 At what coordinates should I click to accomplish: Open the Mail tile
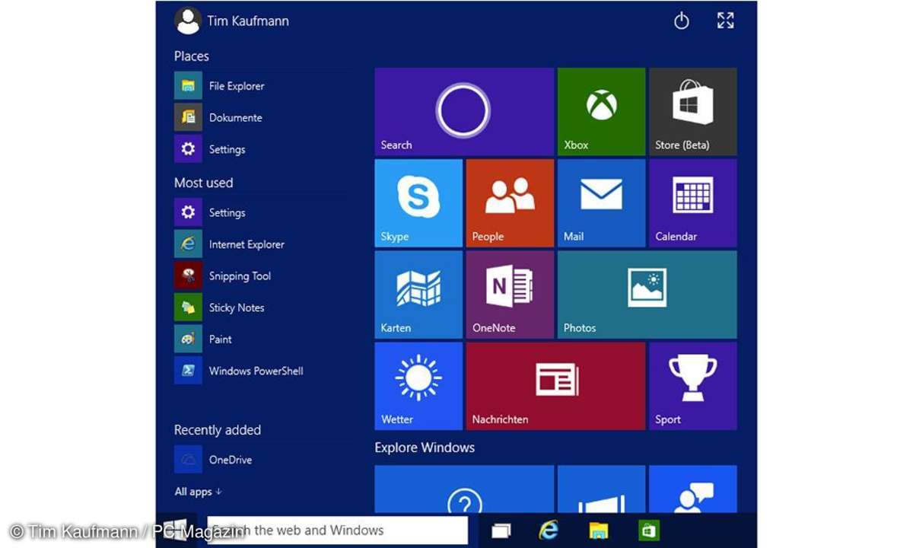(x=601, y=203)
